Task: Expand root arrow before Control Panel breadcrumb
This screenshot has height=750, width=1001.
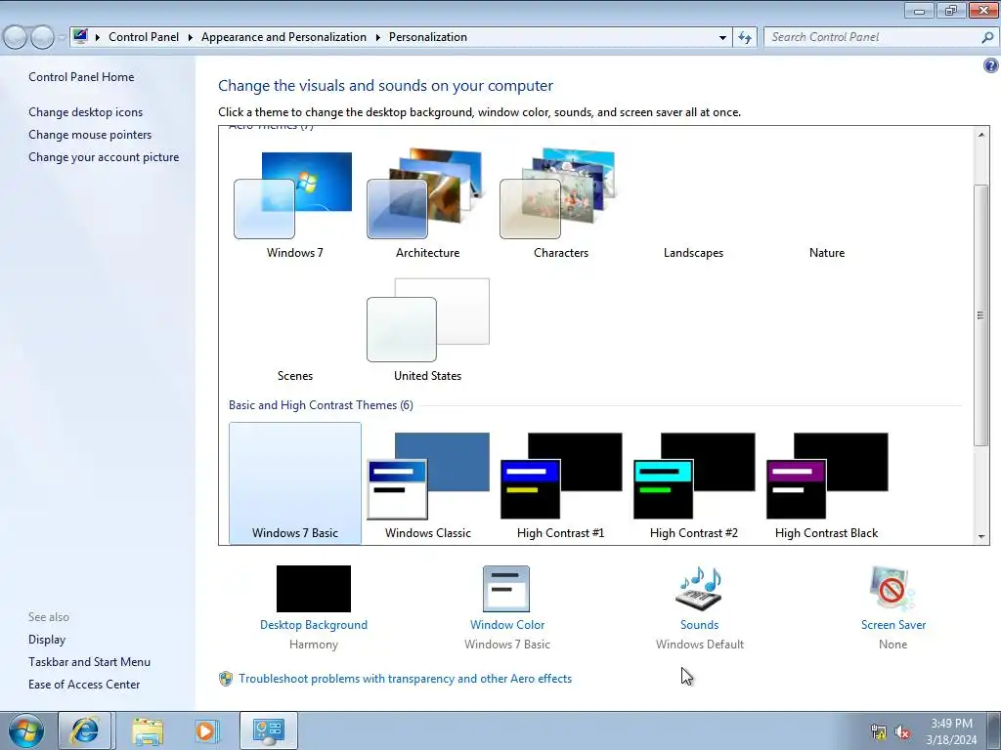Action: click(98, 38)
